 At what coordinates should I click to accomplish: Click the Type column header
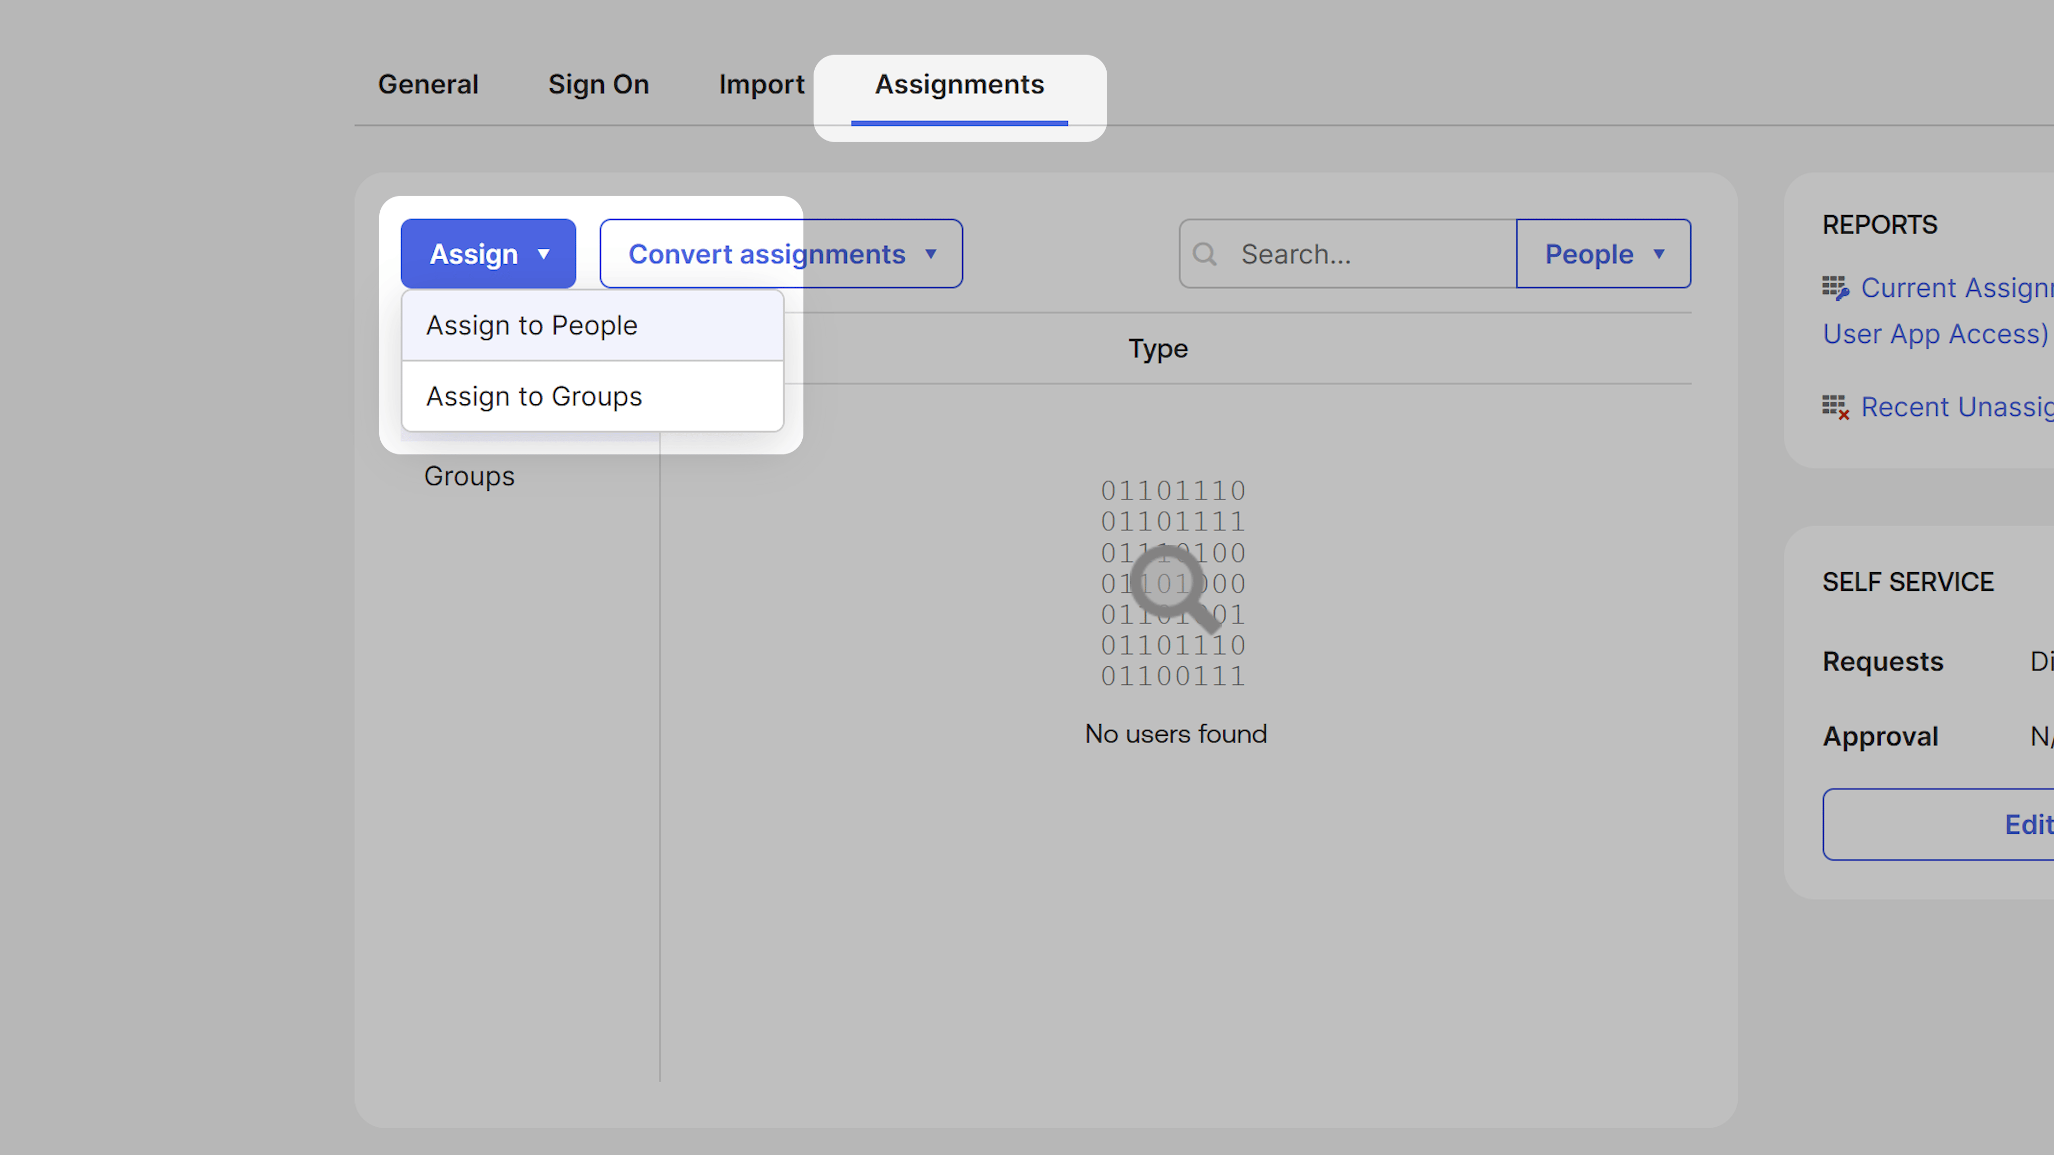(1158, 348)
